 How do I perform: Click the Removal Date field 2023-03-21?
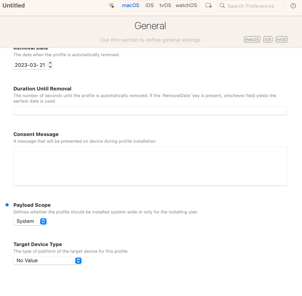click(30, 65)
